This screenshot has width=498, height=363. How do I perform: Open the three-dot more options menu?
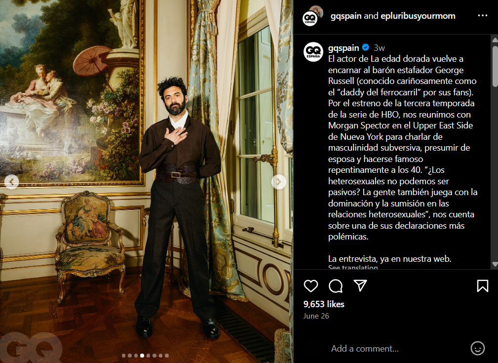click(x=482, y=16)
